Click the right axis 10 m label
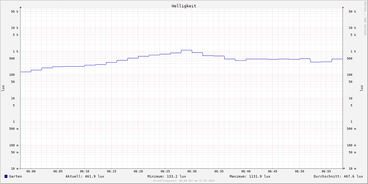368x184 pixels. pyautogui.click(x=352, y=169)
